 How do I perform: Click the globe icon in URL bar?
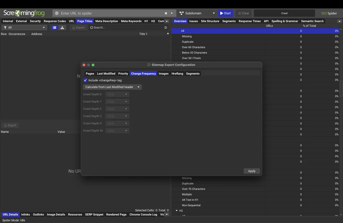(x=57, y=13)
